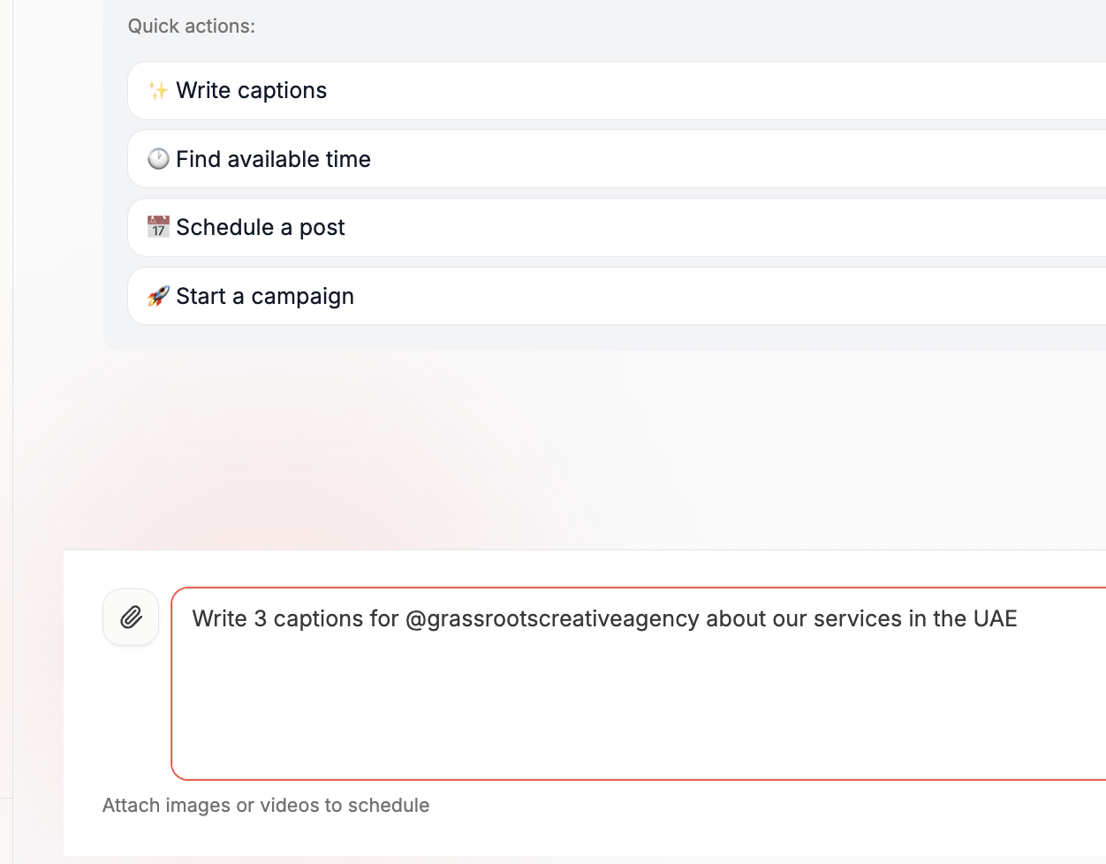1106x864 pixels.
Task: Choose the Write captions quick action
Action: 252,89
